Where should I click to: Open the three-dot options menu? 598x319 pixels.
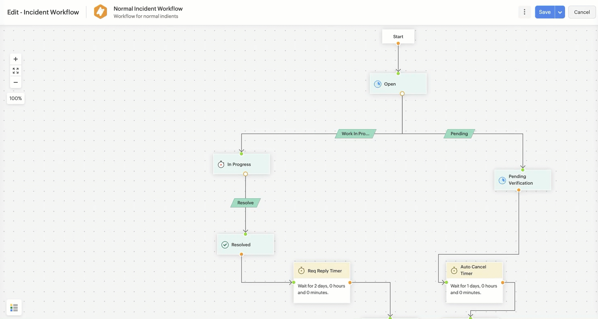[x=524, y=12]
